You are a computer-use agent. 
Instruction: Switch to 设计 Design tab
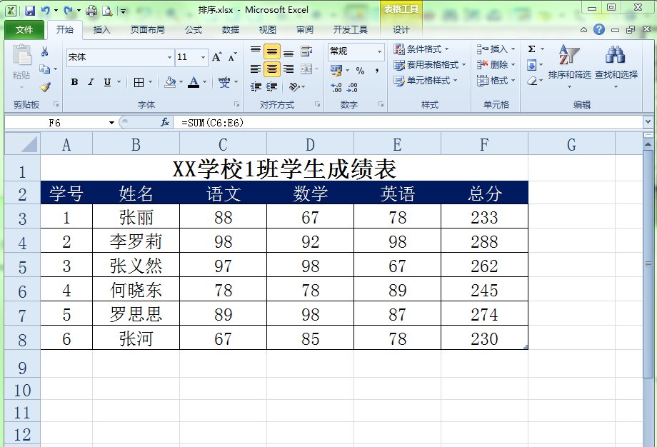click(x=401, y=30)
